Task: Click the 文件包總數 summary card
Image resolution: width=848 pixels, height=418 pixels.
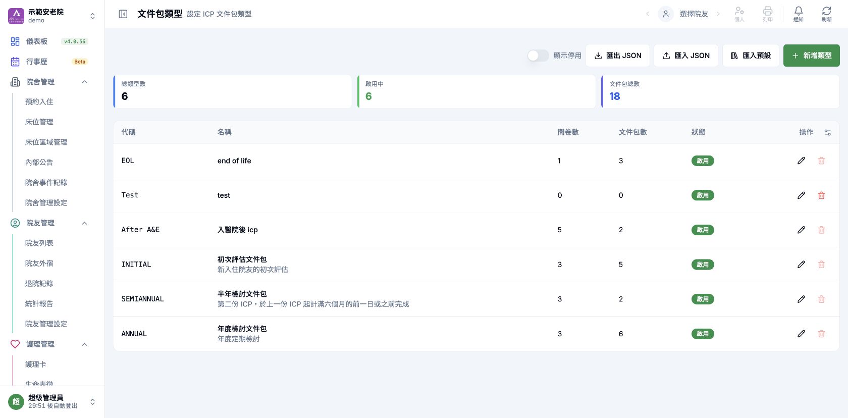Action: 720,91
